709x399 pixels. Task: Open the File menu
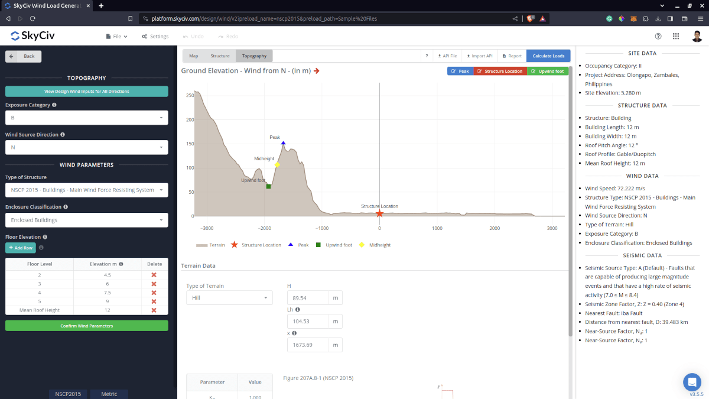[116, 36]
